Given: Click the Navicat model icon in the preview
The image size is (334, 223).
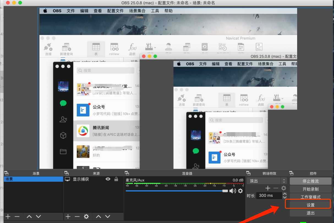Looking at the screenshot, I should tap(241, 47).
